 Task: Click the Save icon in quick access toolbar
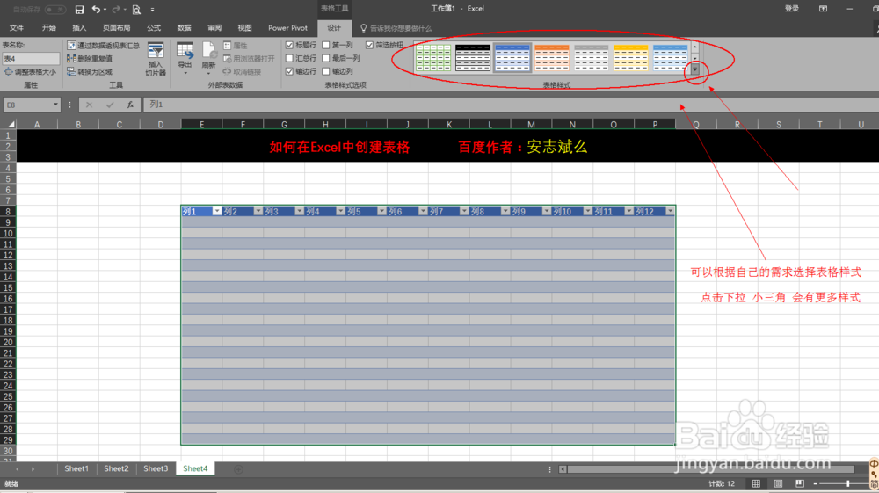[79, 9]
